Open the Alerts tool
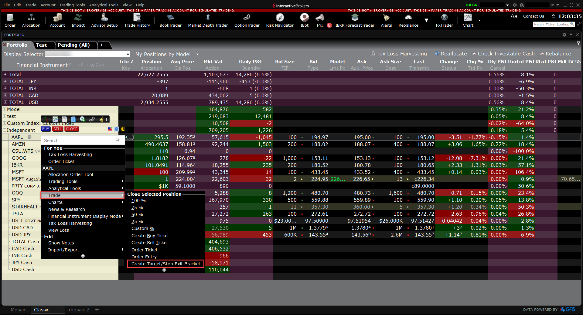 point(386,21)
